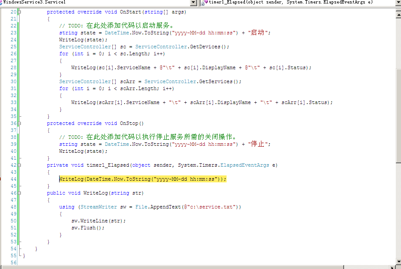Click 'ElapsedEventArgs' in the line 42 code
The image size is (401, 269).
pos(245,165)
